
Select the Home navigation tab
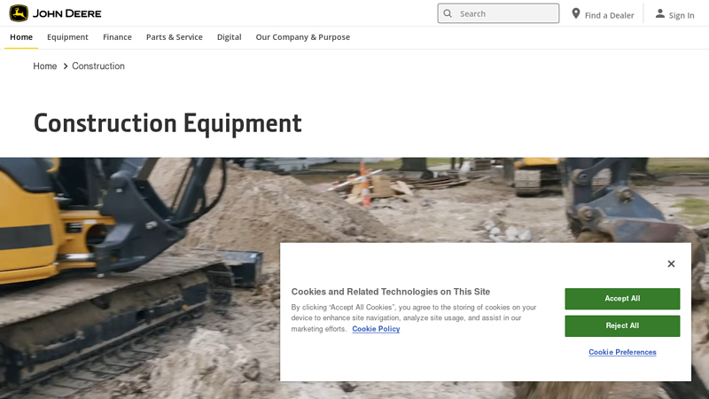(21, 37)
